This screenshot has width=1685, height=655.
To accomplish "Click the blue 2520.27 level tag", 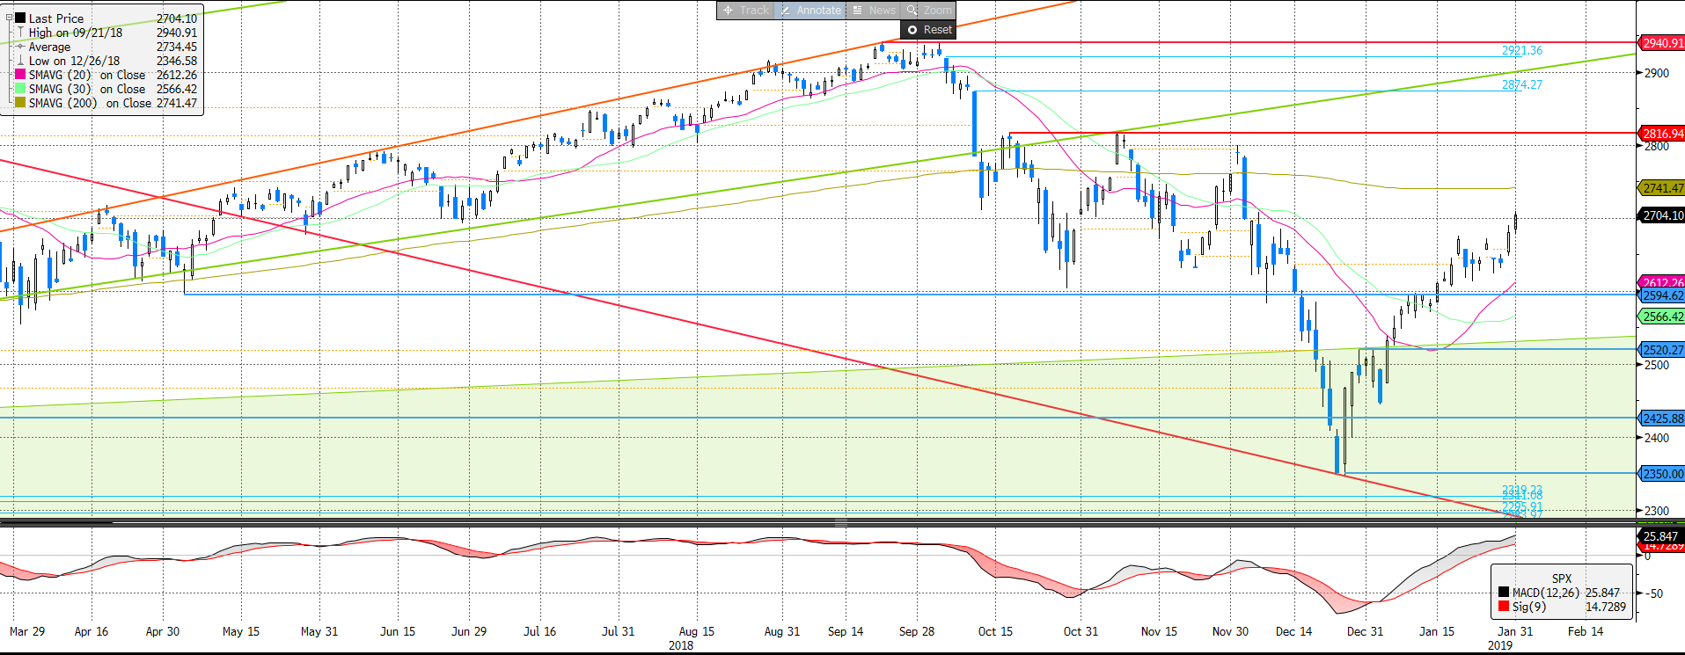I will [x=1661, y=350].
